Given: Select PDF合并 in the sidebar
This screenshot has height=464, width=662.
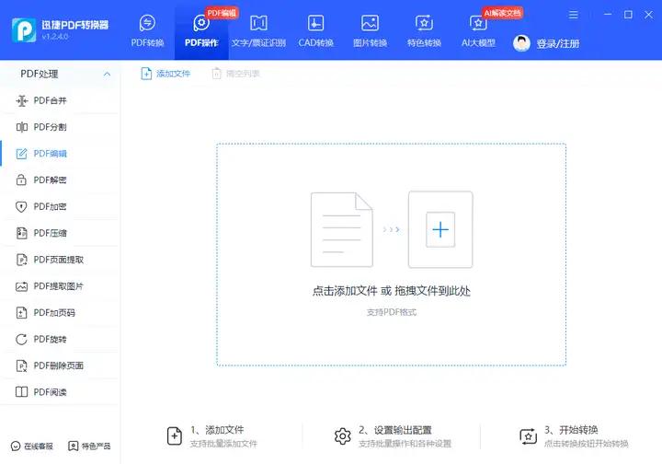Looking at the screenshot, I should (x=60, y=100).
